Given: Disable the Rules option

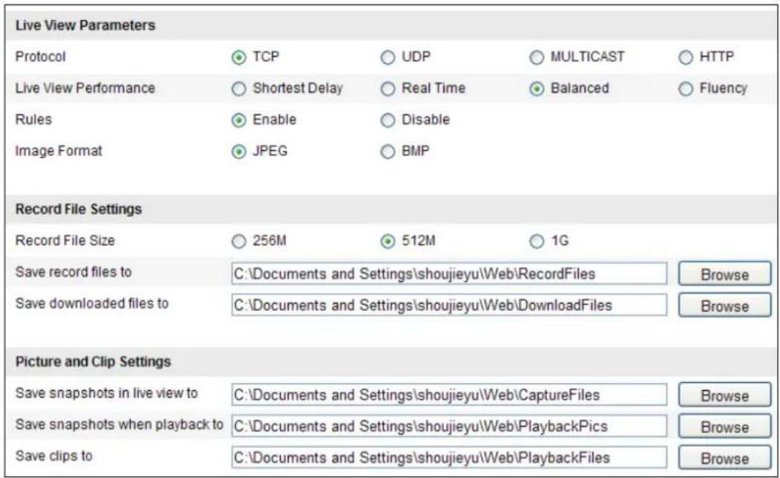Looking at the screenshot, I should (x=388, y=120).
